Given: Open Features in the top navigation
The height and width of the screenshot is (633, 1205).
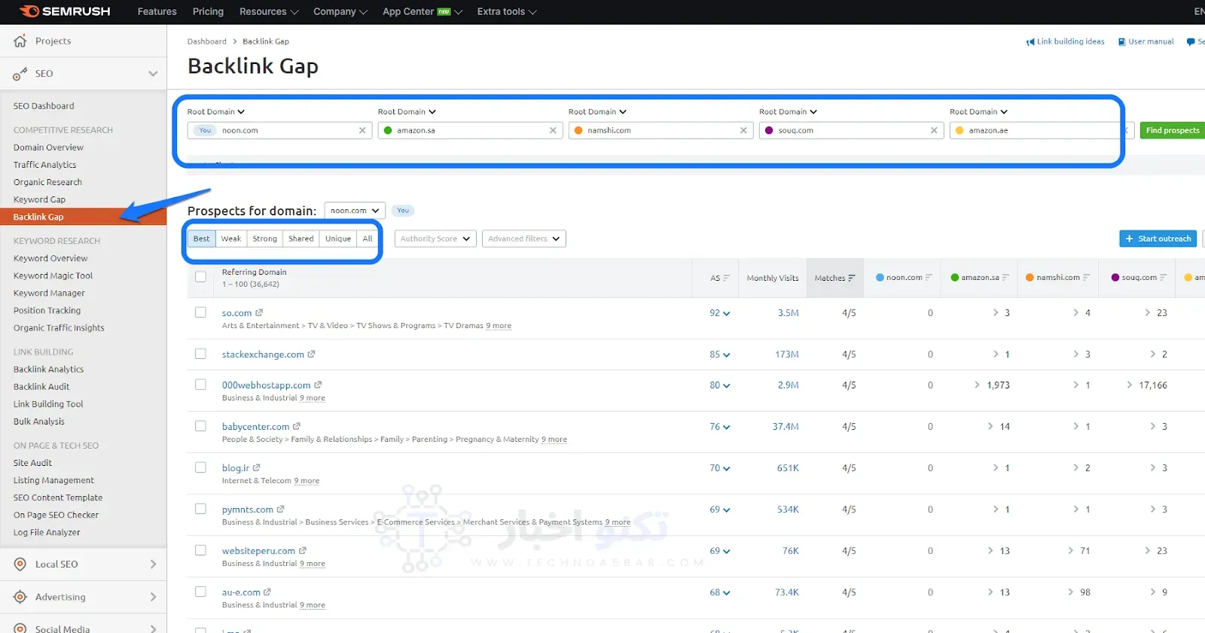Looking at the screenshot, I should 157,11.
